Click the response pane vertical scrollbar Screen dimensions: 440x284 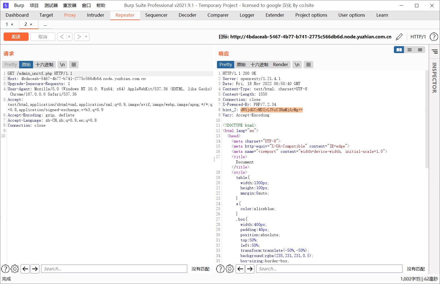click(427, 119)
